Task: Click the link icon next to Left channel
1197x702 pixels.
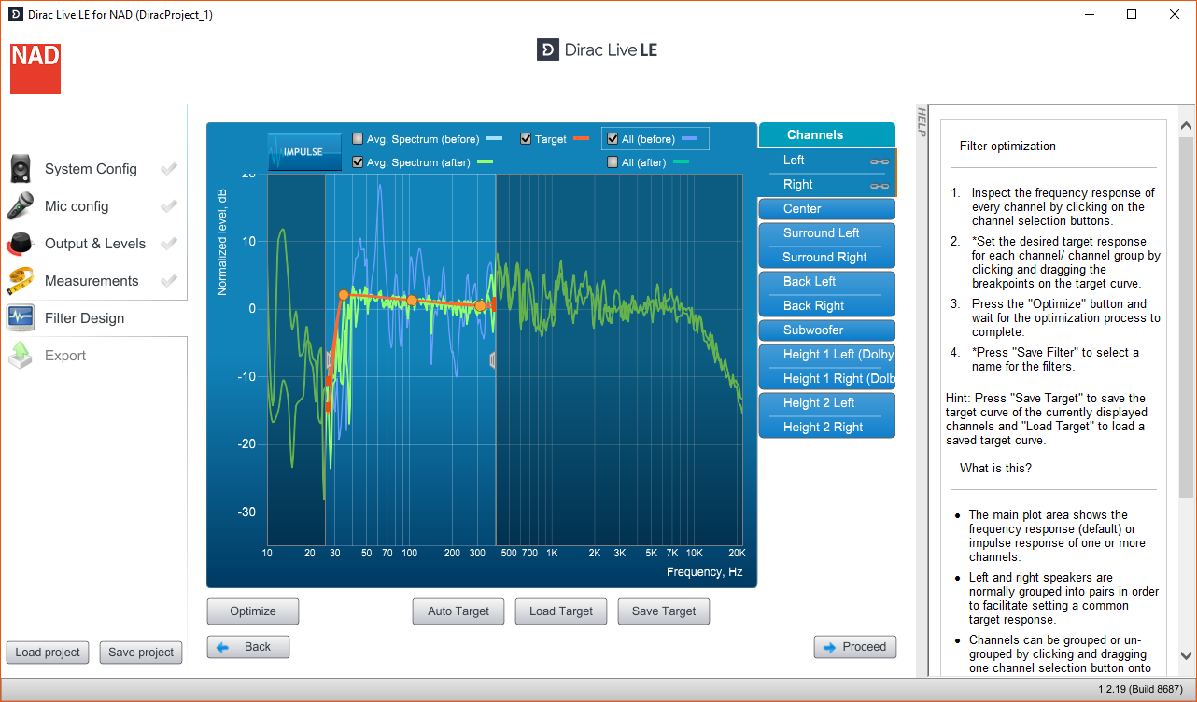Action: coord(879,161)
